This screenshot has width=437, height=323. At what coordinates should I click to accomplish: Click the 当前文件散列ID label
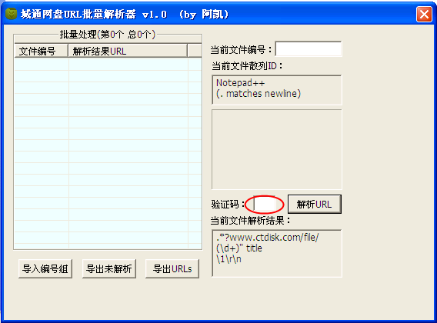click(x=247, y=66)
